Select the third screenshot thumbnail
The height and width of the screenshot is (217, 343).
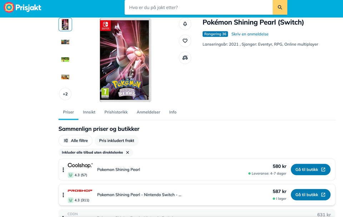pos(65,59)
